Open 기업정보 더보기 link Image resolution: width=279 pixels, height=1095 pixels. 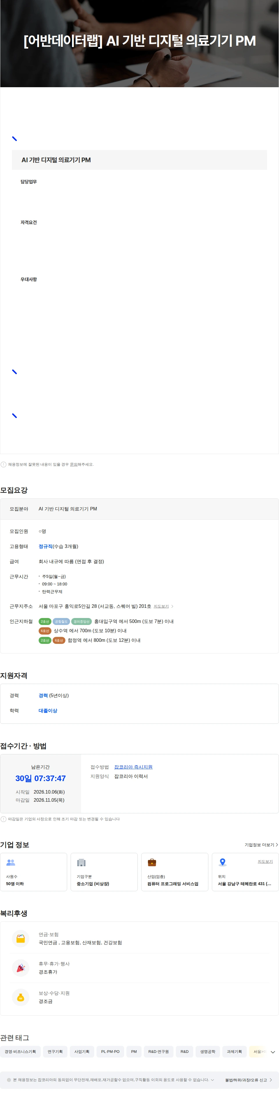tap(261, 845)
